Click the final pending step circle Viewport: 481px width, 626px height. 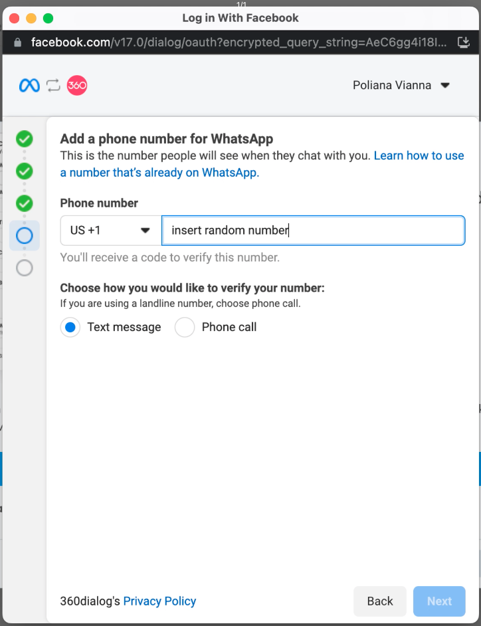coord(25,268)
